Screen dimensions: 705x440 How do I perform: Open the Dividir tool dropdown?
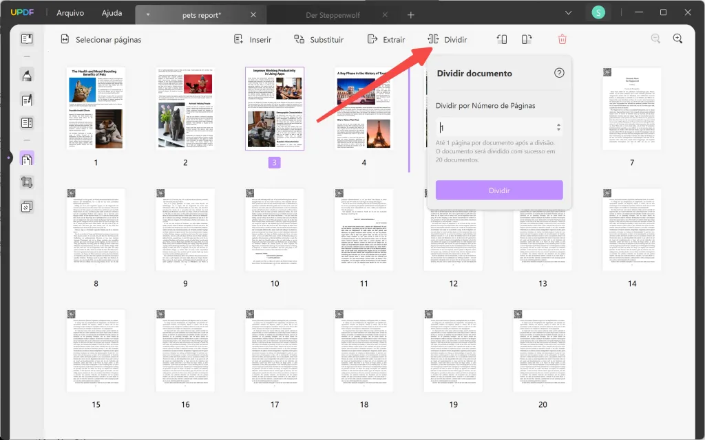pos(448,39)
